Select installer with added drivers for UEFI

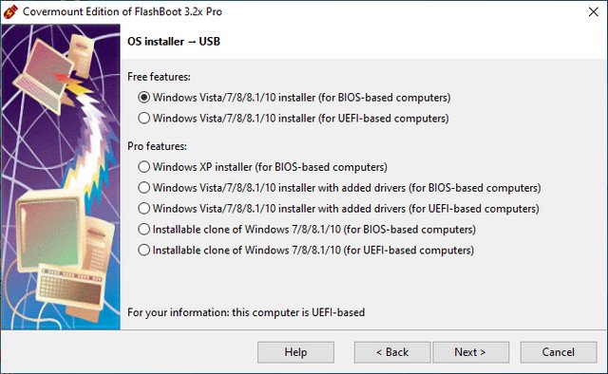(x=338, y=209)
